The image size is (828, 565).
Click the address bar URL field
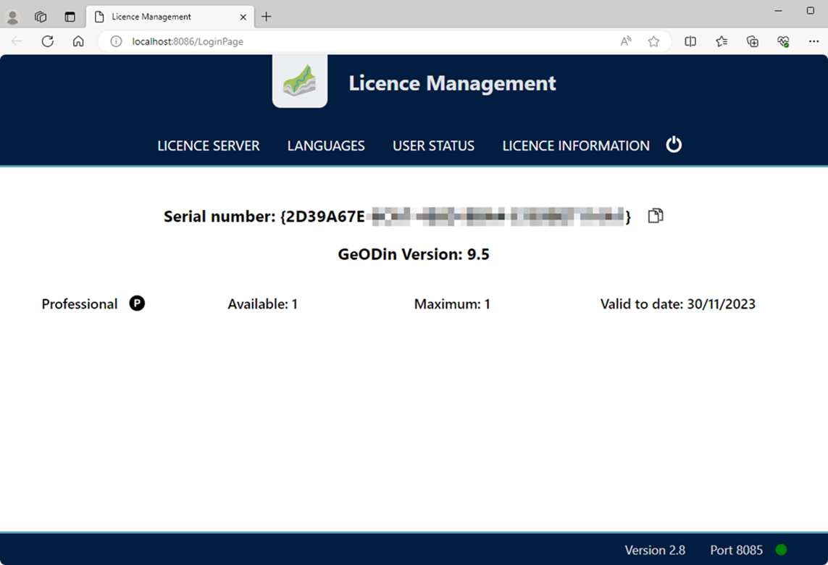click(x=362, y=41)
